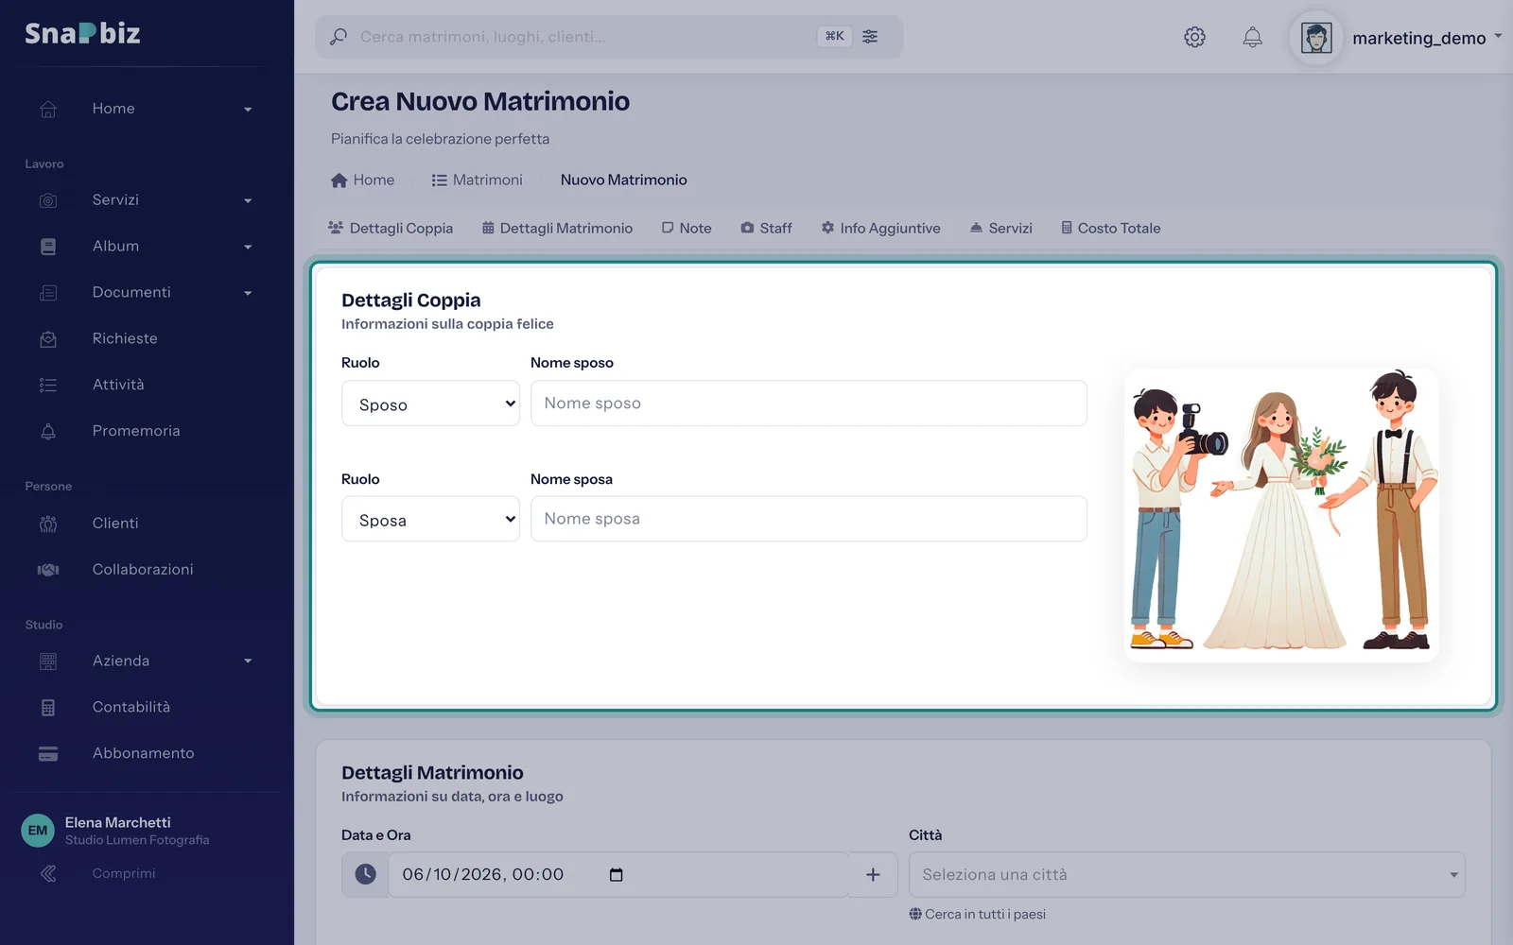1513x945 pixels.
Task: Click the clock icon beside date field
Action: coord(365,874)
